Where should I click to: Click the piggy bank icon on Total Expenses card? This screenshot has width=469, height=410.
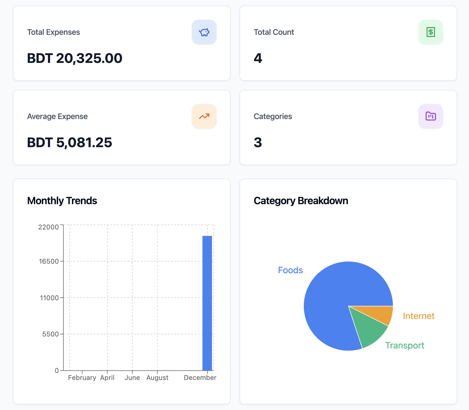(204, 32)
